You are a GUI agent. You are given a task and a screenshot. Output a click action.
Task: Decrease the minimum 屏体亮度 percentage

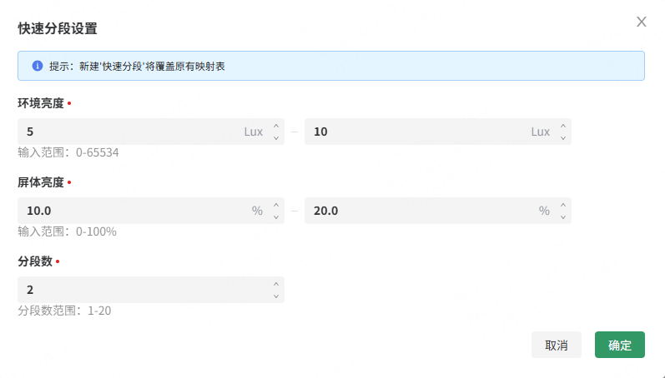(276, 216)
